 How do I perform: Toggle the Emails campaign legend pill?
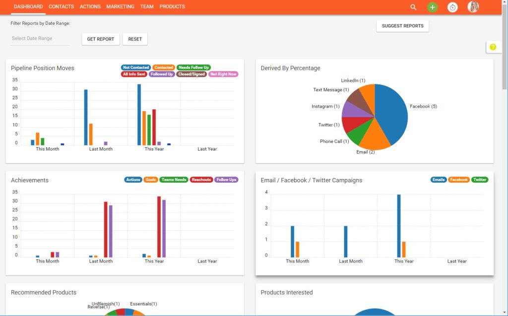(x=439, y=180)
